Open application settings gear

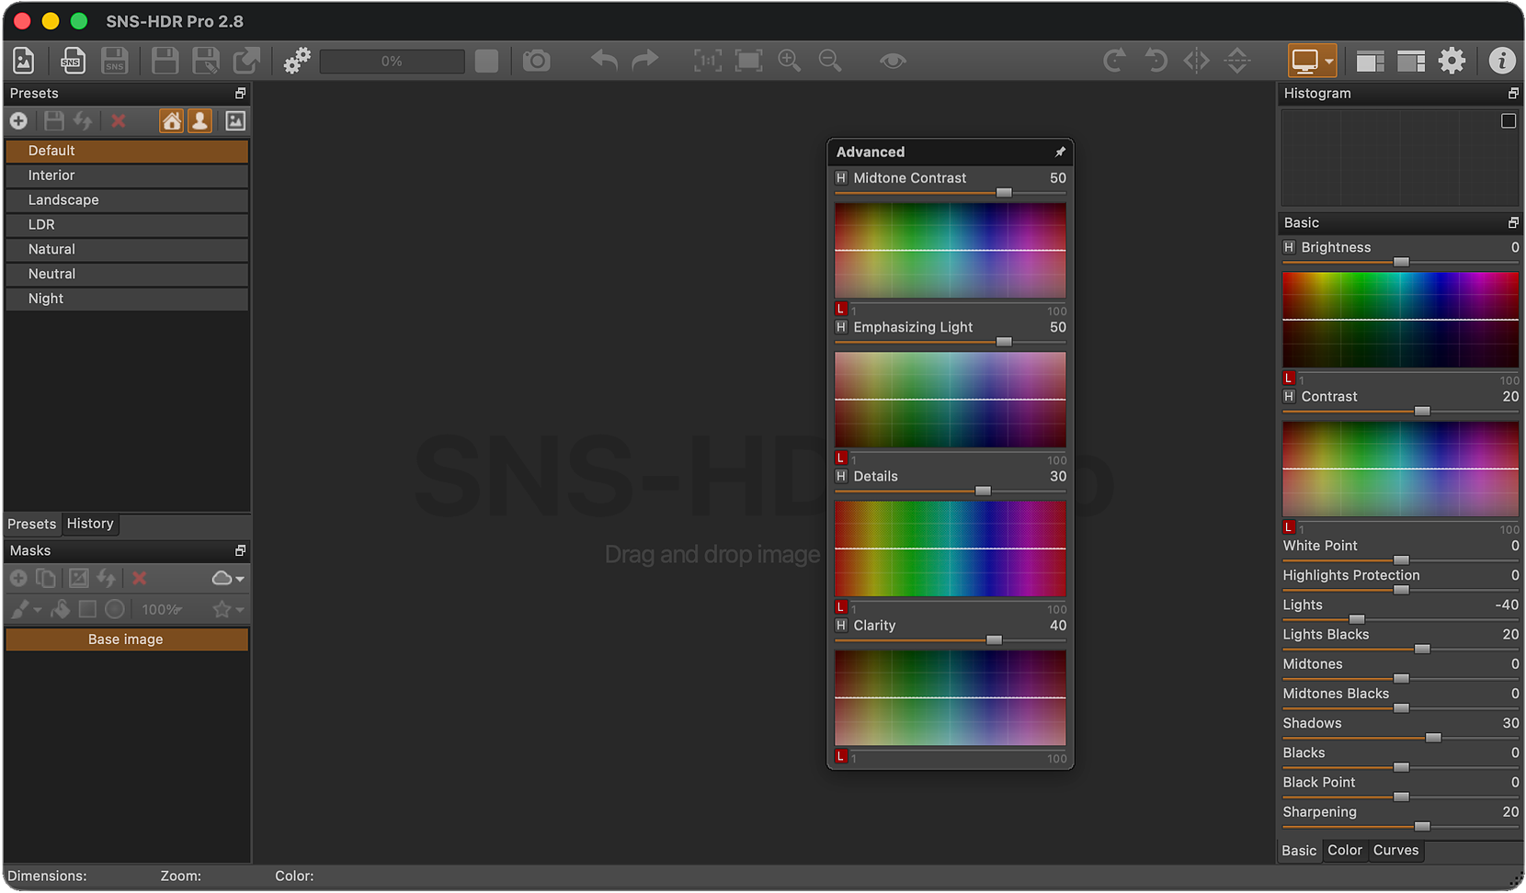point(1452,61)
